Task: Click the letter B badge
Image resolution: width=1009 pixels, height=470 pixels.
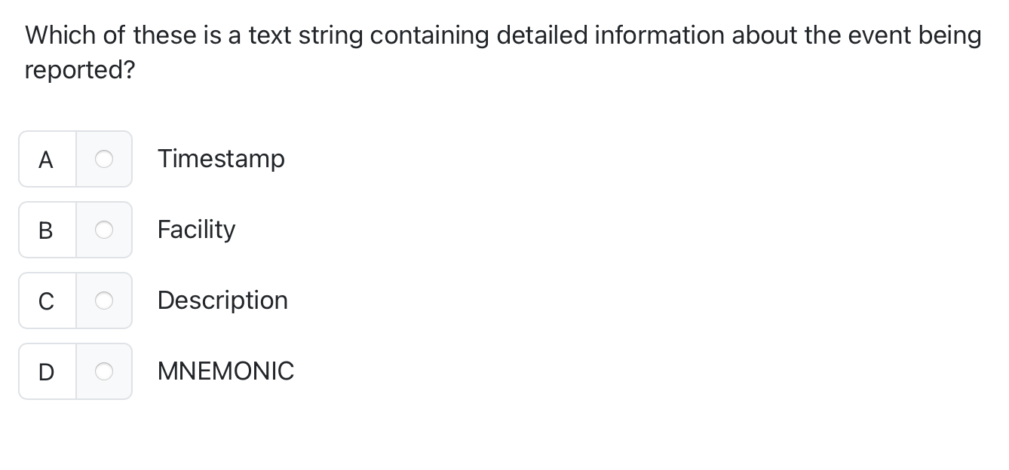Action: point(46,230)
